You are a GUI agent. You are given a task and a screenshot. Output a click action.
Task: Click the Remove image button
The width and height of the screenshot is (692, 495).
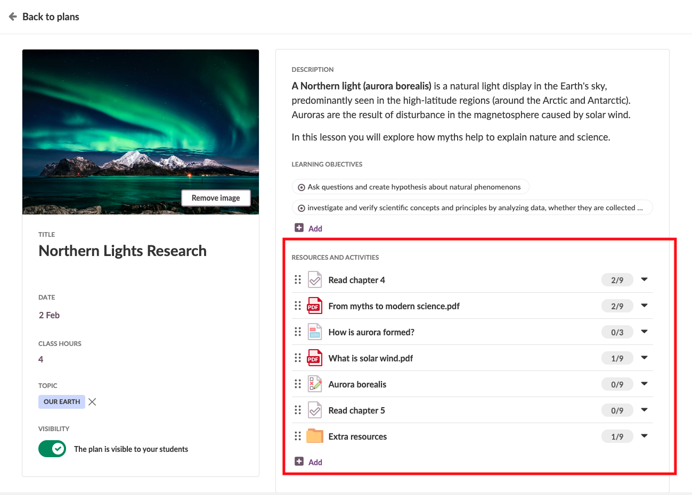216,198
